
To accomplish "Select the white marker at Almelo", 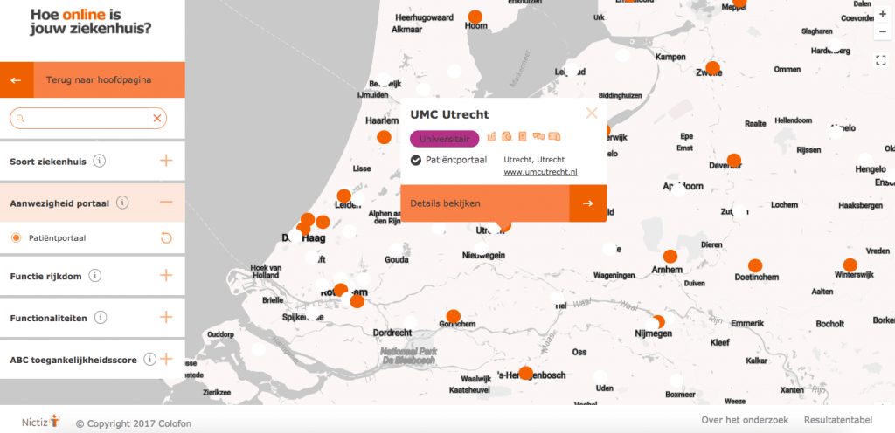I will (x=836, y=132).
